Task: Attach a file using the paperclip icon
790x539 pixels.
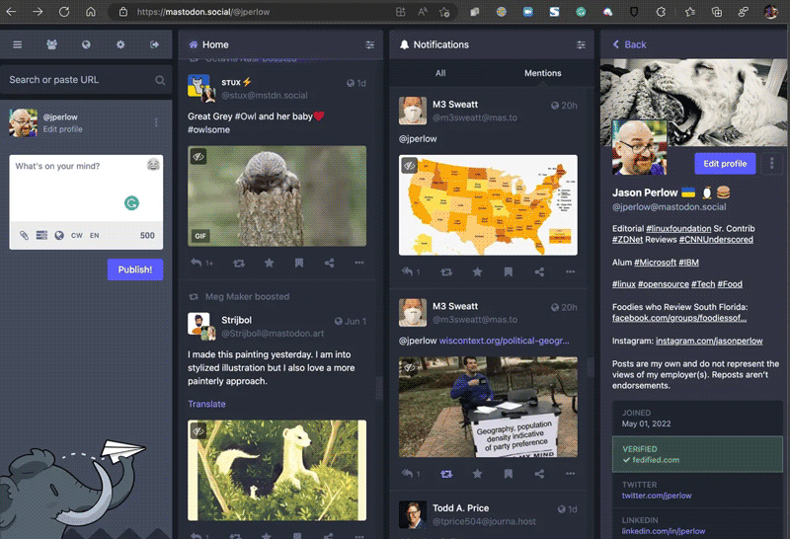Action: point(25,235)
